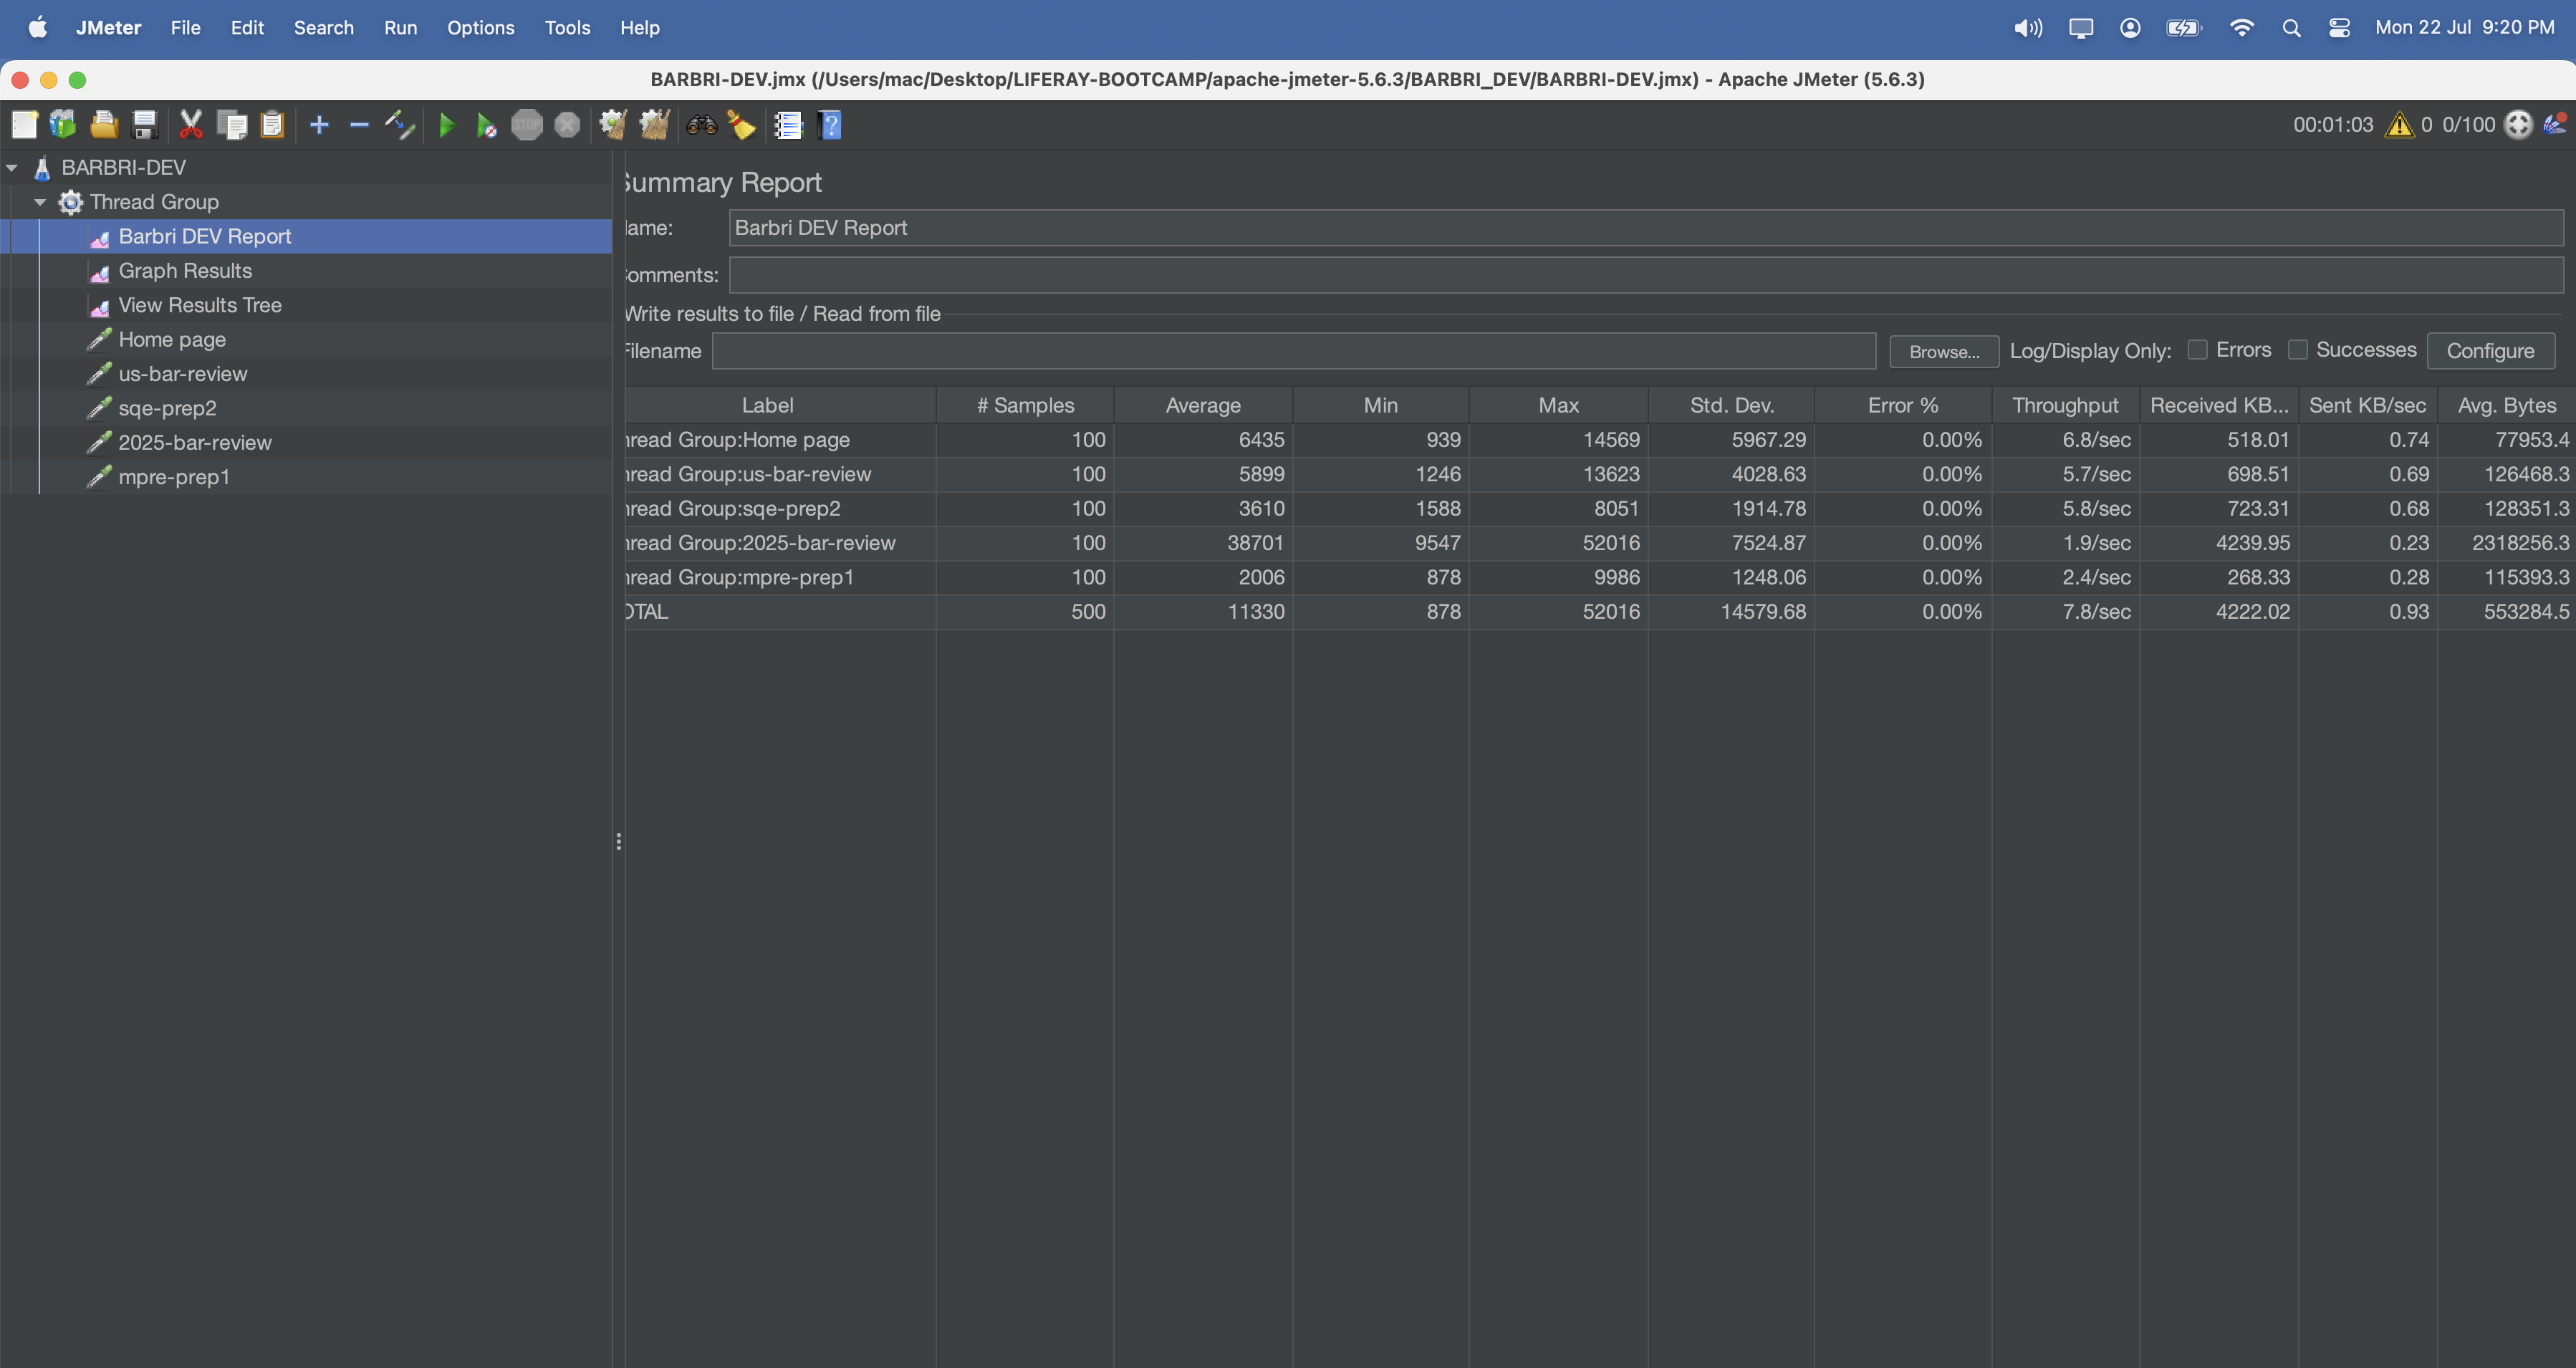Click the Clear All broom icon
Screen dimensions: 2576x1368
pyautogui.click(x=654, y=125)
